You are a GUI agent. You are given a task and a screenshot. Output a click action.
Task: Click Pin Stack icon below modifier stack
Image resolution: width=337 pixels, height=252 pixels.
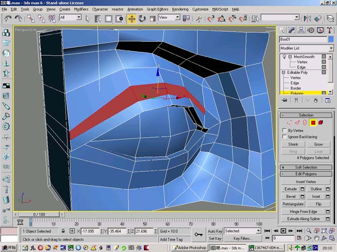click(x=285, y=100)
